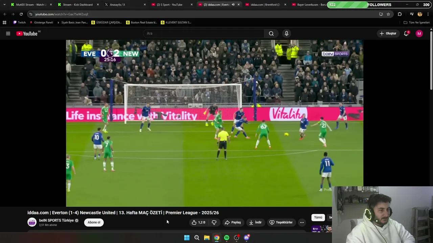Mute the playing iddaa.com tab
The width and height of the screenshot is (433, 243).
[233, 5]
